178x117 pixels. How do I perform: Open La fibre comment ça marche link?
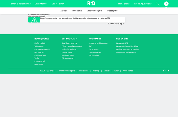[127, 49]
